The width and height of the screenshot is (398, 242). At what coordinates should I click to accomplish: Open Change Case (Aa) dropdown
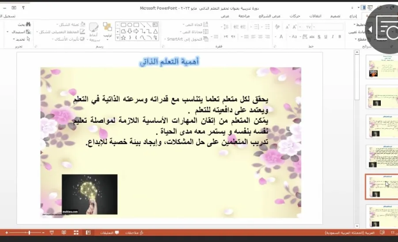click(x=293, y=37)
